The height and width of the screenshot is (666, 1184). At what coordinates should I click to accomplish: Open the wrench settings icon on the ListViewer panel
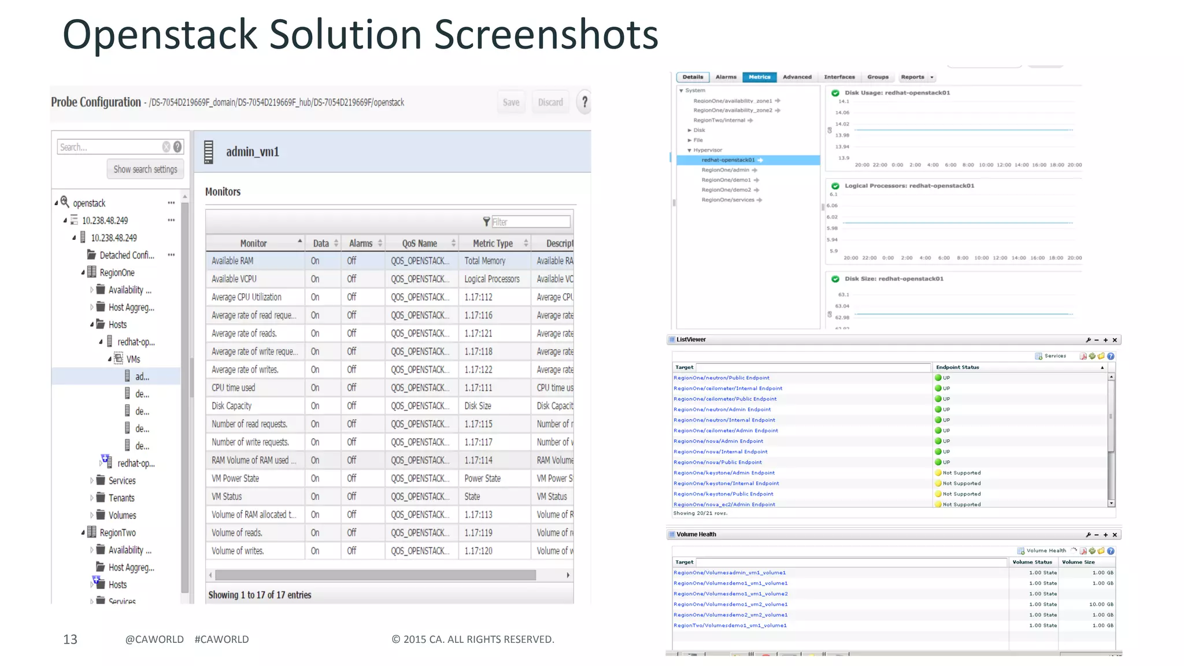point(1088,340)
